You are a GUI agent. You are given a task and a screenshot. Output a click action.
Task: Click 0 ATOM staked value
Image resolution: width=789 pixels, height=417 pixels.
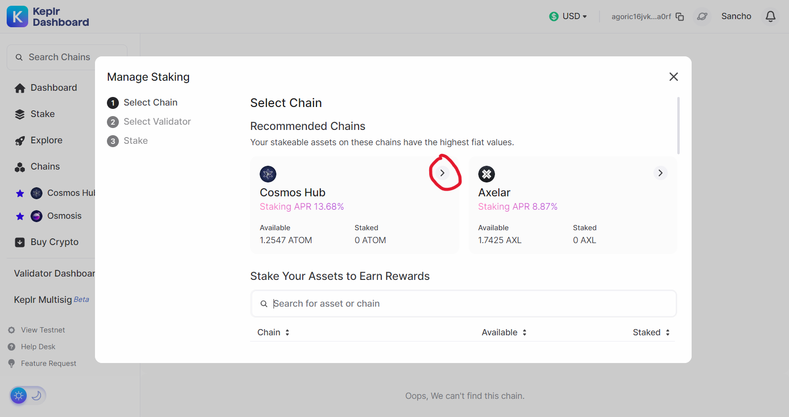click(370, 240)
